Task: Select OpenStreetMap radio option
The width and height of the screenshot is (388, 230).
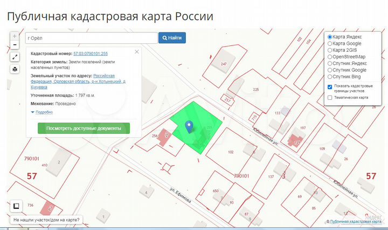Action: (330, 57)
